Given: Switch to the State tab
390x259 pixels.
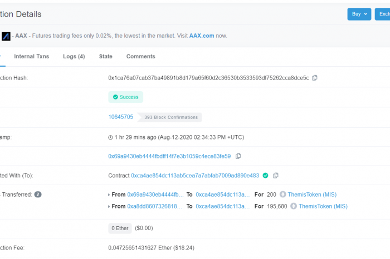Looking at the screenshot, I should 106,57.
